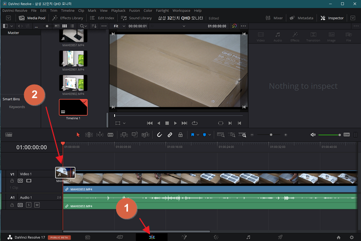Toggle Loop playback button
This screenshot has height=241, width=361.
click(x=194, y=123)
